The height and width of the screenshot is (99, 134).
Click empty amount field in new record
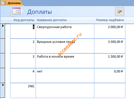coord(110,90)
